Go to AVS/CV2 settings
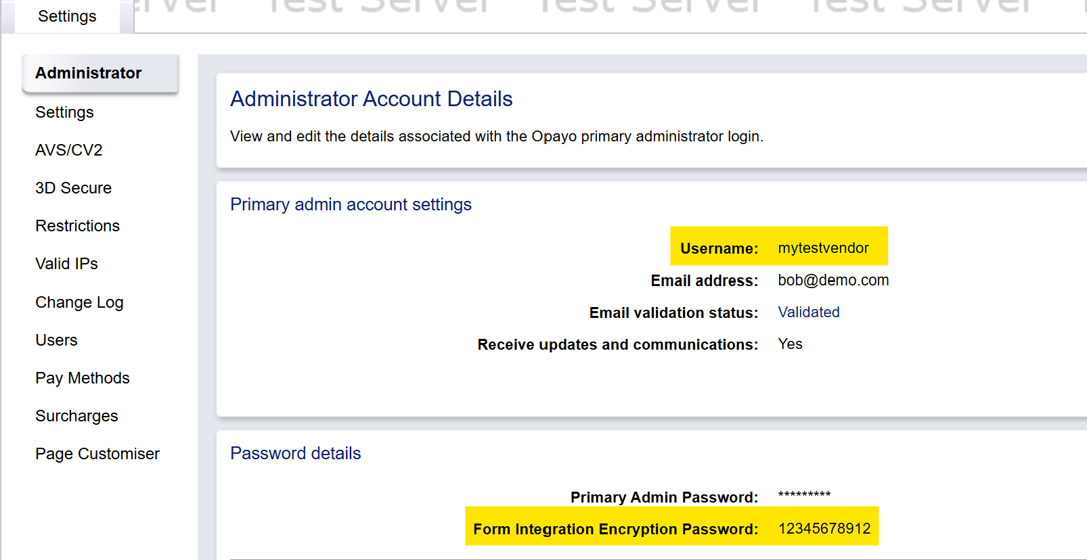Viewport: 1087px width, 560px height. pos(69,150)
